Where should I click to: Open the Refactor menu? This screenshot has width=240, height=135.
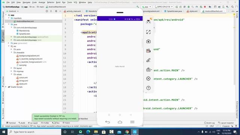pyautogui.click(x=51, y=2)
